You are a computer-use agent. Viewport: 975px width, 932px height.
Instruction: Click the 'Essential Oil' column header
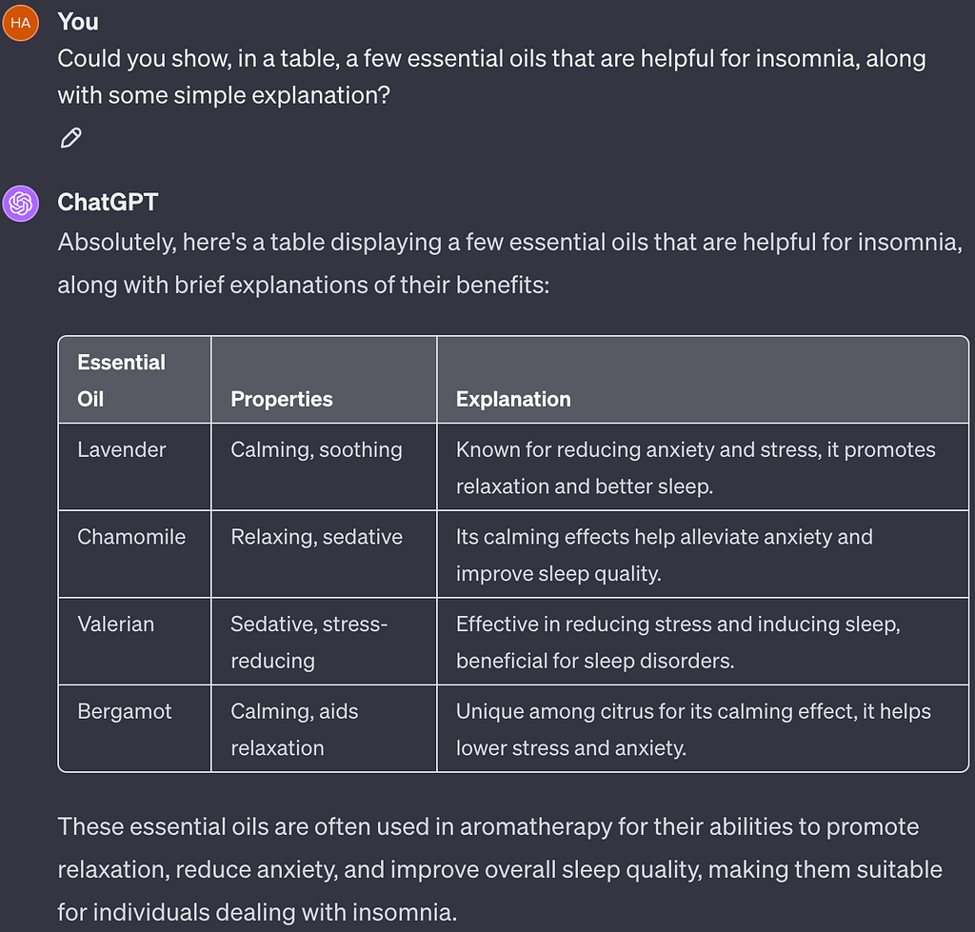[x=135, y=380]
